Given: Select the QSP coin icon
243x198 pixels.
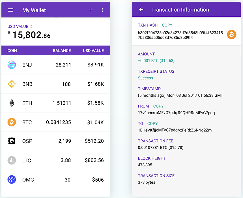Looking at the screenshot, I should pos(12,141).
